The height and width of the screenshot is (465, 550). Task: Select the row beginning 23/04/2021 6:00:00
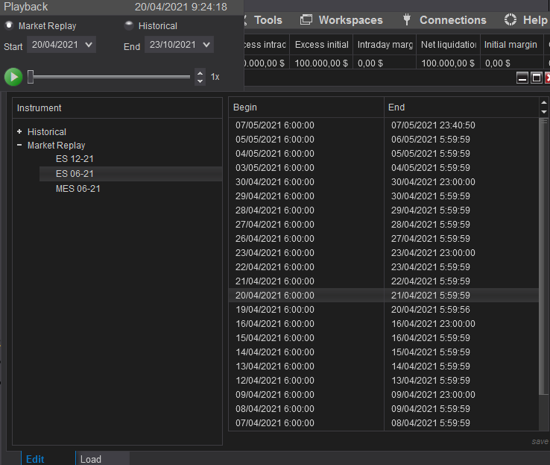(383, 253)
